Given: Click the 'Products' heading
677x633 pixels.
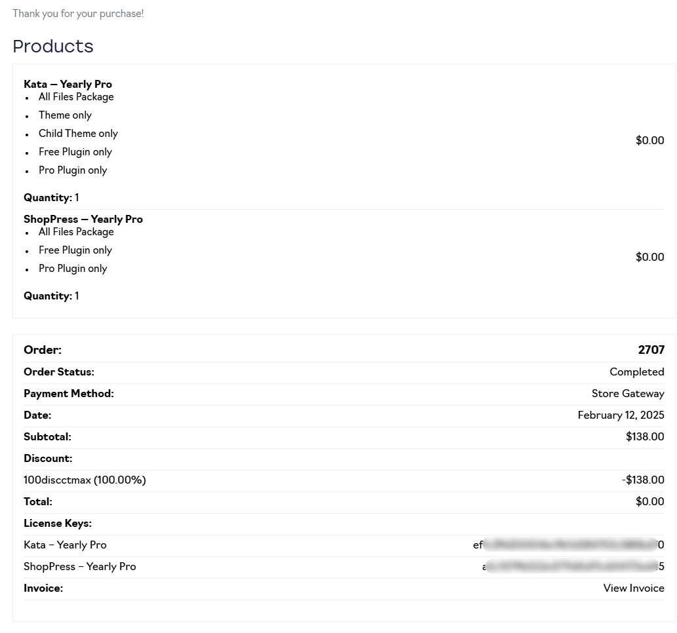Looking at the screenshot, I should [x=52, y=47].
